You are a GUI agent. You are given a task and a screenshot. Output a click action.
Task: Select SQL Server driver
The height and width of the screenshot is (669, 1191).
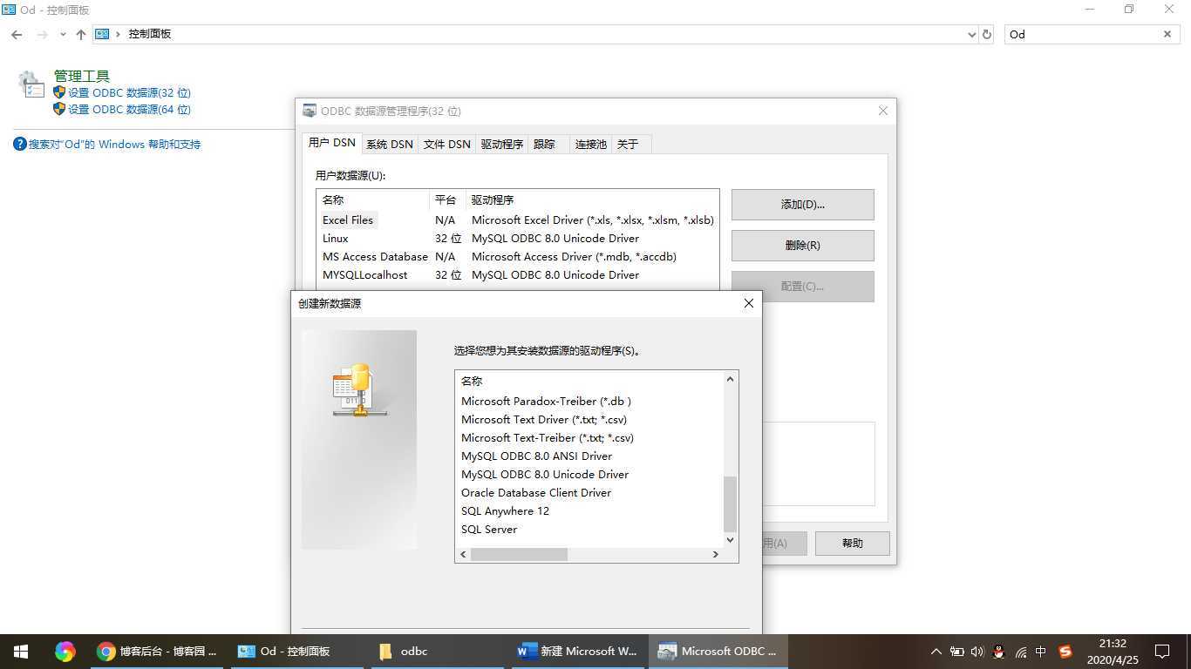coord(489,529)
